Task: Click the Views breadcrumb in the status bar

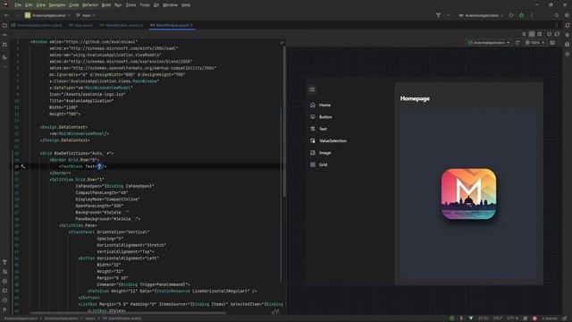Action: tap(90, 318)
